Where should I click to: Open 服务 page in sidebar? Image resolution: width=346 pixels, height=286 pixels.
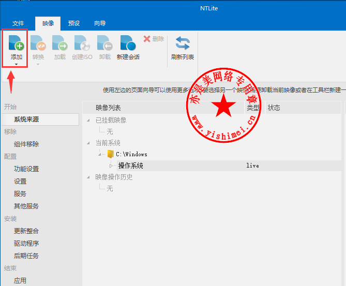pos(20,194)
